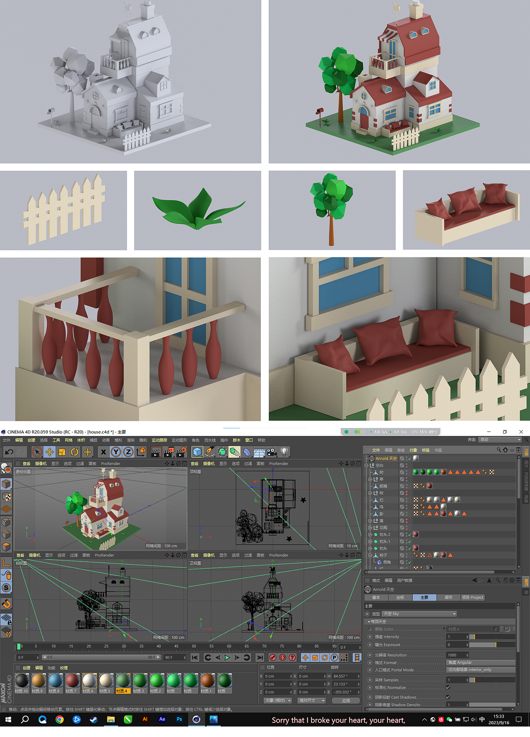The height and width of the screenshot is (737, 530).
Task: Select the Move tool icon
Action: click(x=50, y=452)
